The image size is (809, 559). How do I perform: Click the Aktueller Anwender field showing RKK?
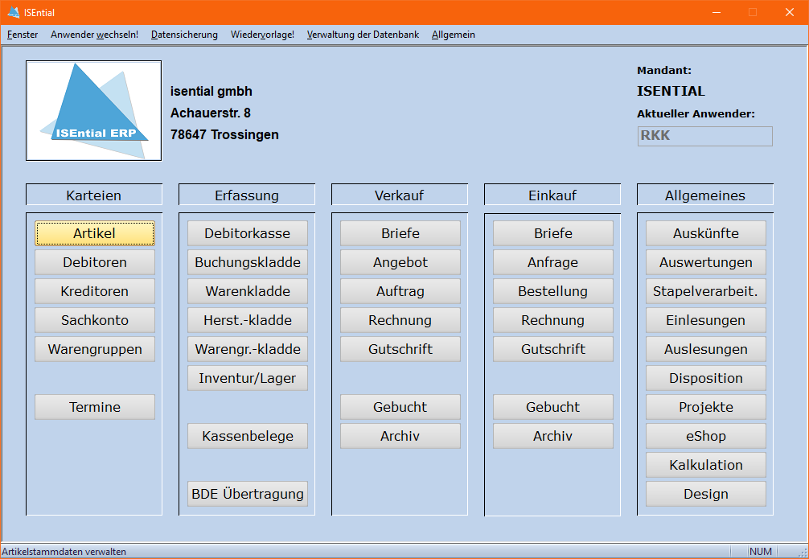tap(704, 136)
